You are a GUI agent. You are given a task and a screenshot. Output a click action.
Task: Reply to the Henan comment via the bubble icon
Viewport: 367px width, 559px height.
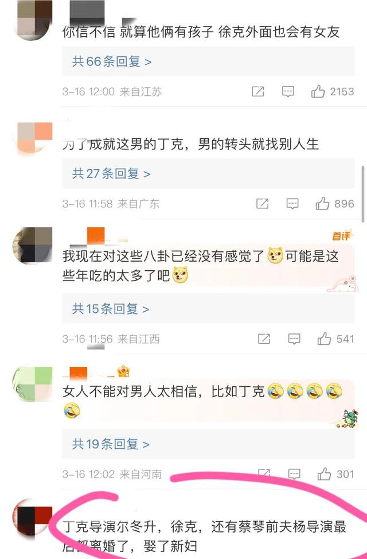(x=294, y=474)
